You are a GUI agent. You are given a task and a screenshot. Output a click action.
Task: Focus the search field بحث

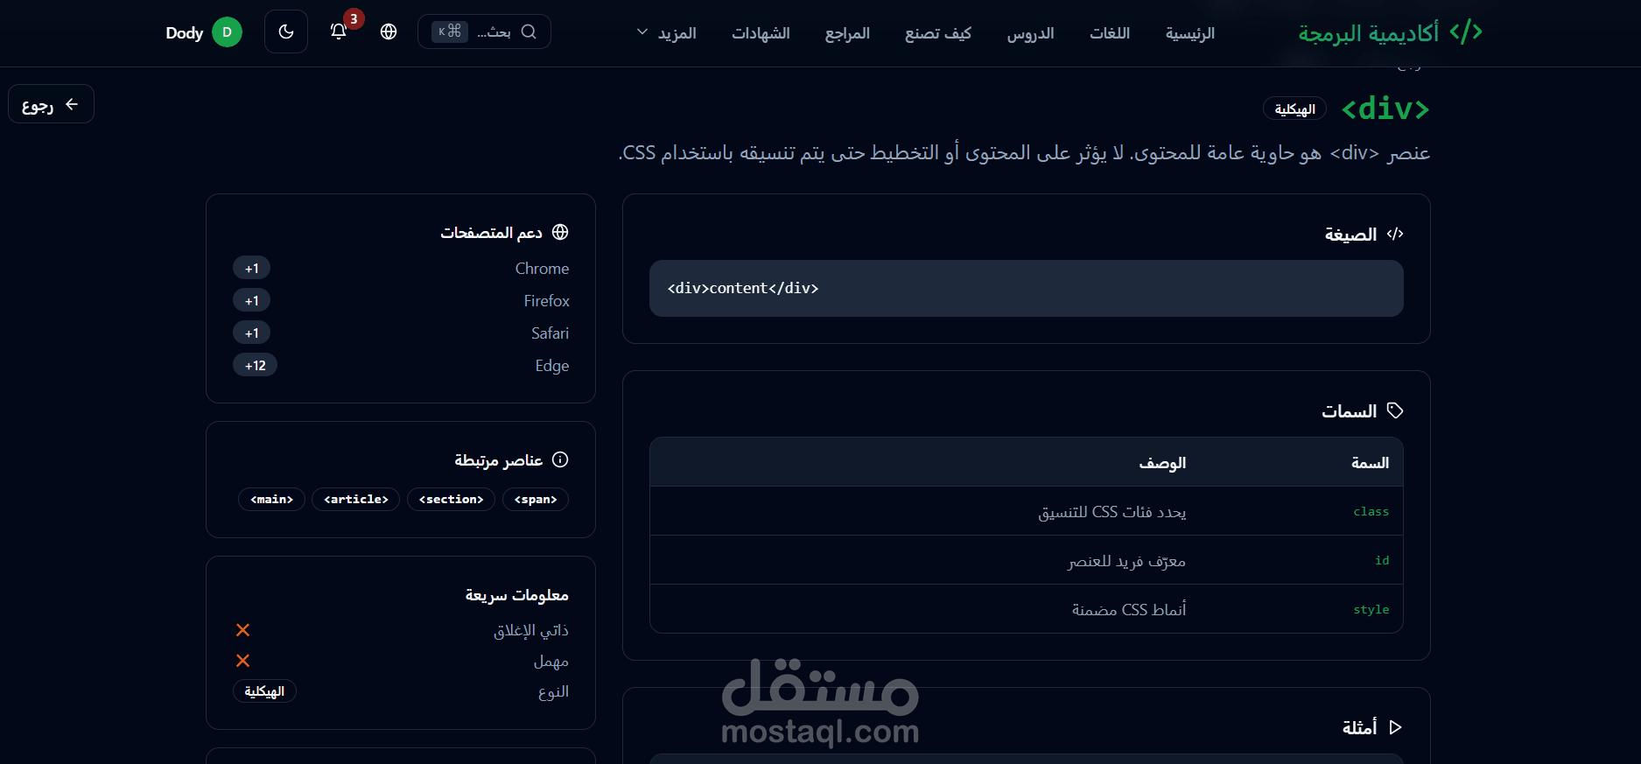tap(484, 32)
